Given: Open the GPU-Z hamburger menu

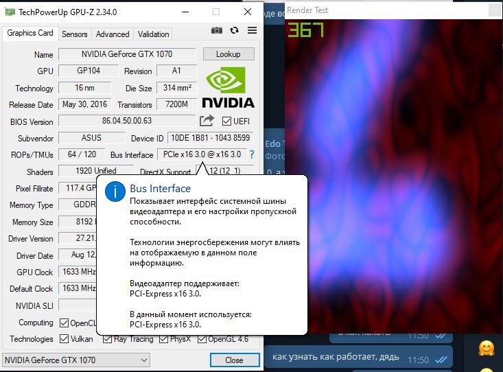Looking at the screenshot, I should [x=252, y=30].
